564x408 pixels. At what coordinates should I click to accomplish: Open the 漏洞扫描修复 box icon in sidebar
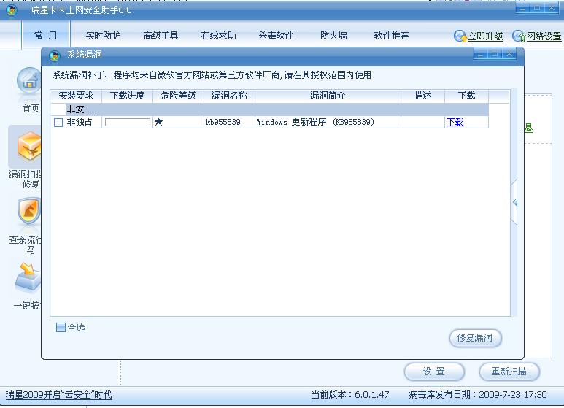(x=28, y=147)
